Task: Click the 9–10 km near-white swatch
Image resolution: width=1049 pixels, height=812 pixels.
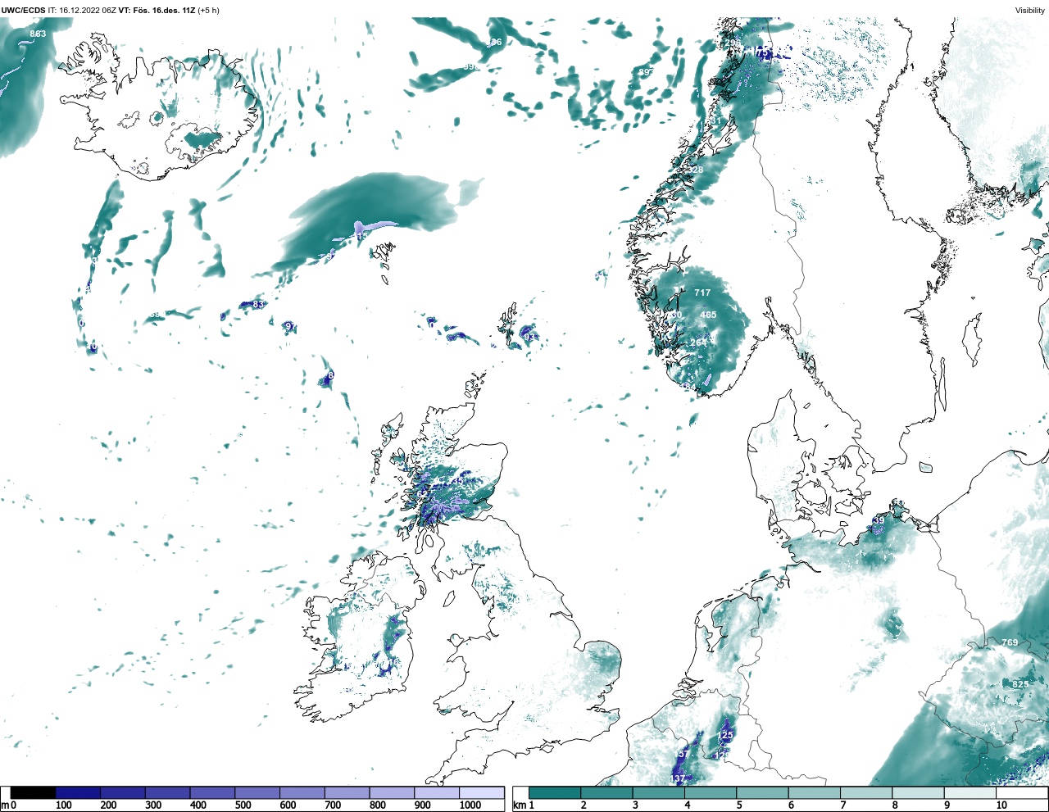Action: pos(970,792)
